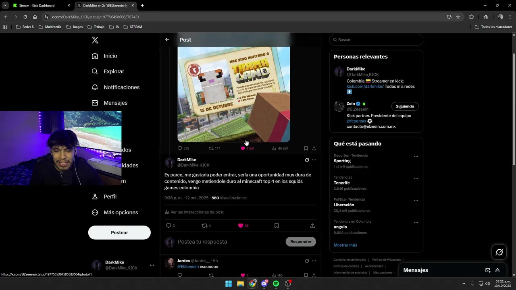Open Grok icon on Jardes reply
The image size is (516, 290).
pyautogui.click(x=307, y=261)
